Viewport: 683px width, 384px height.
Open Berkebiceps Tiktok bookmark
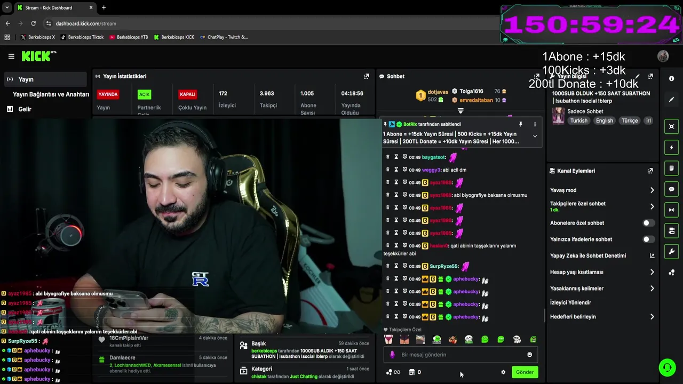(82, 37)
